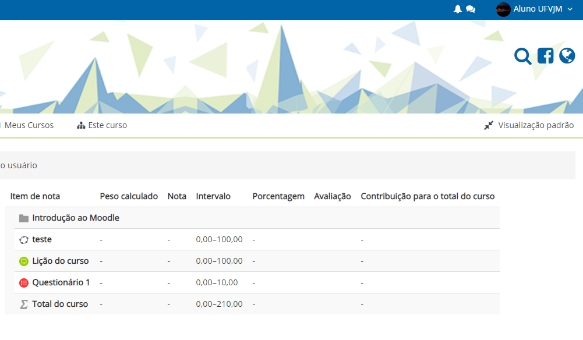This screenshot has height=340, width=583.
Task: Visit the Facebook page icon
Action: pos(545,55)
